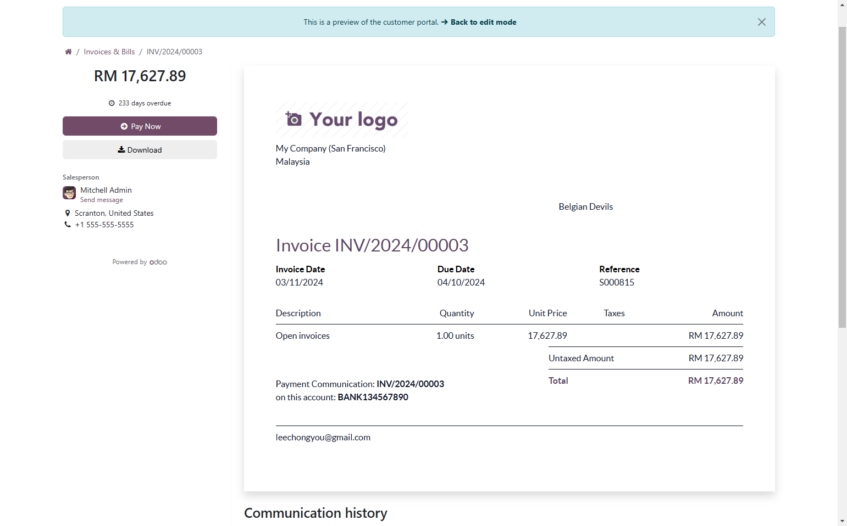Viewport: 847px width, 526px height.
Task: Return via Back to edit mode link
Action: [x=479, y=22]
